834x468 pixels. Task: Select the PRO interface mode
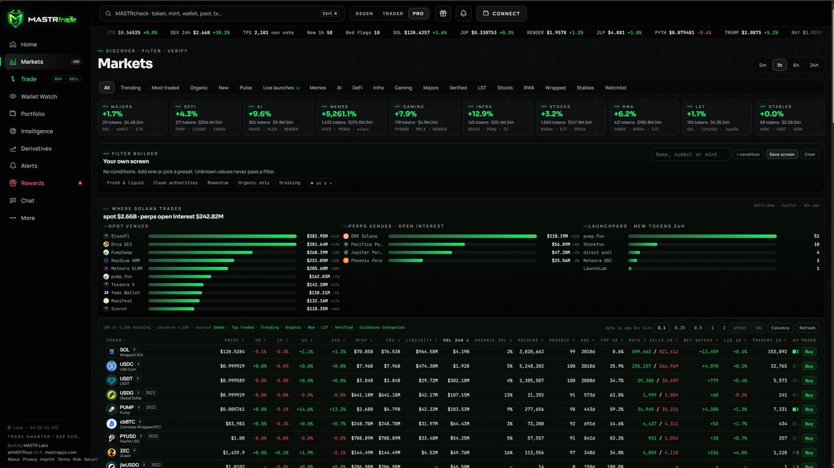(x=418, y=13)
